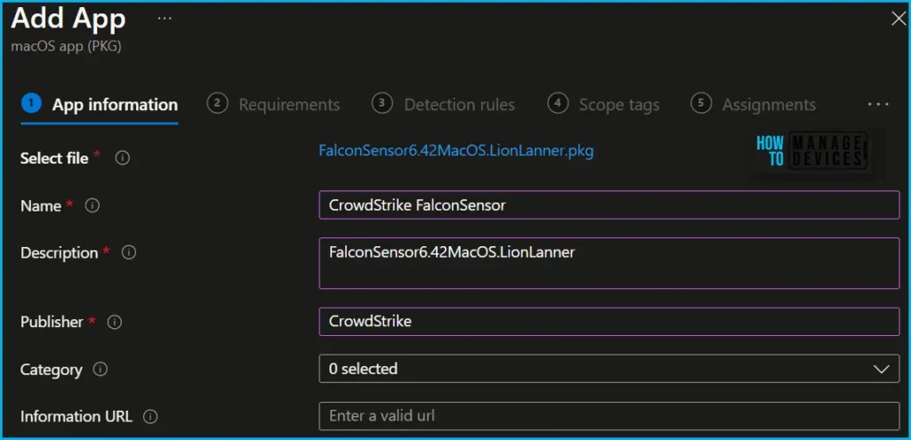Click the 'Information URL' label text

77,417
